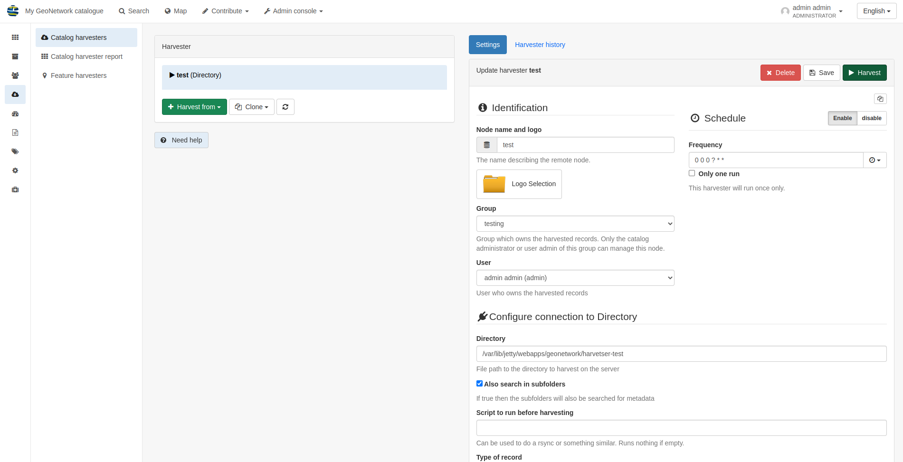
Task: Select the test (Directory) harvester row
Action: pos(304,77)
